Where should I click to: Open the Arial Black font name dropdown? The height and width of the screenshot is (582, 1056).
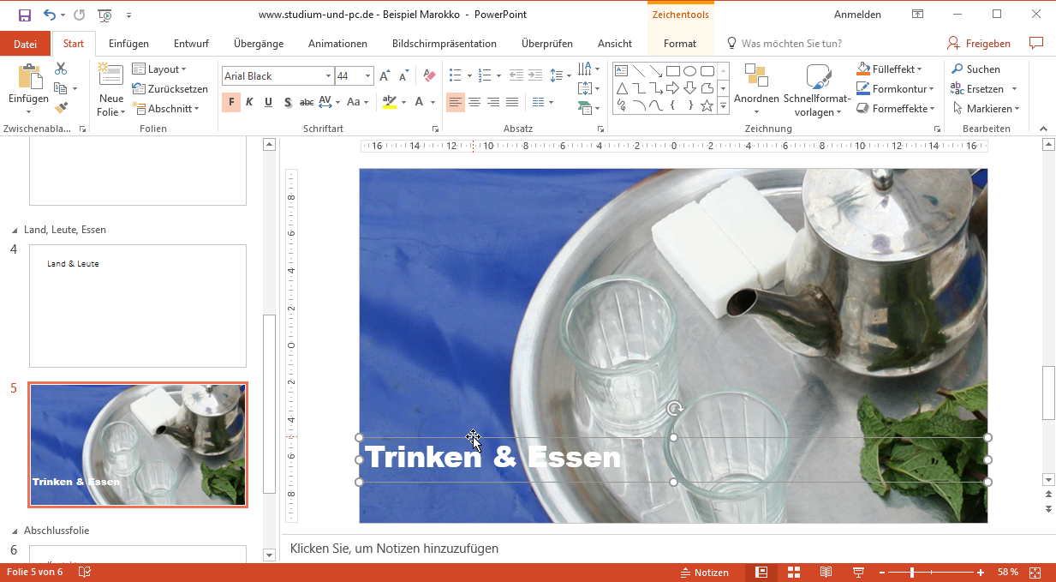pos(328,76)
